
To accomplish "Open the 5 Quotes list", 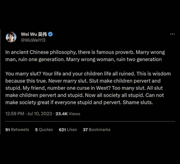I will click(44, 130).
